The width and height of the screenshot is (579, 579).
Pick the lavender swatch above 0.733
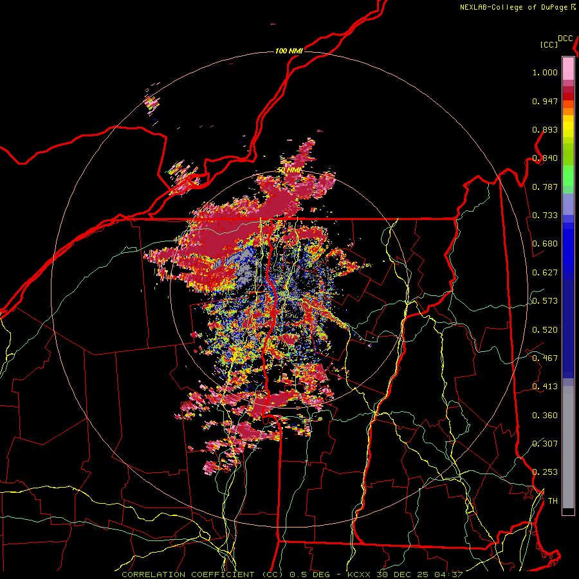coord(568,204)
